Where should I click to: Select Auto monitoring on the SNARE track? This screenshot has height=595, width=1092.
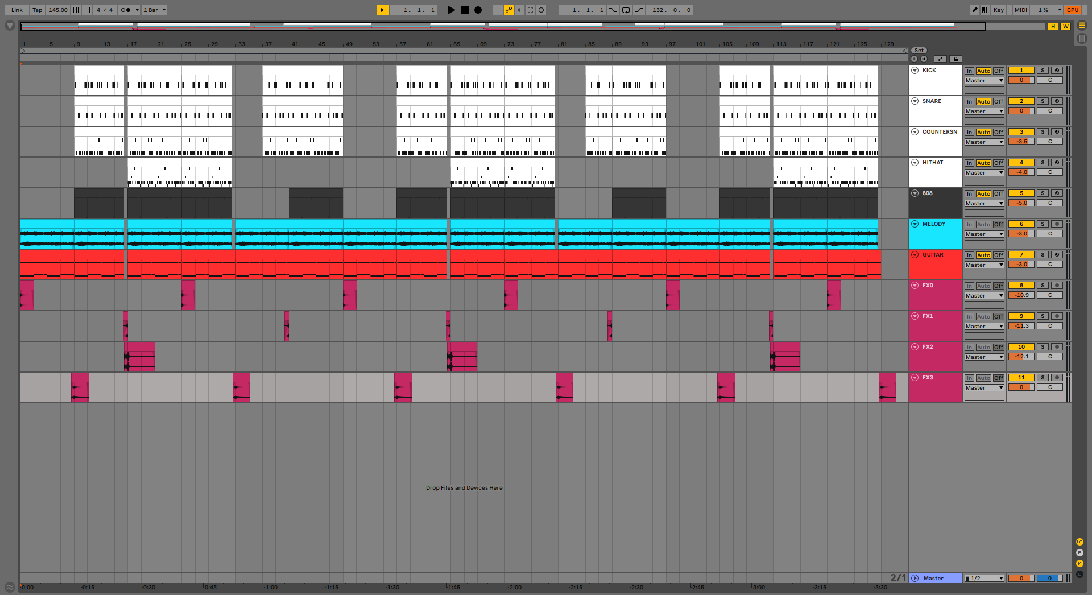click(x=984, y=102)
